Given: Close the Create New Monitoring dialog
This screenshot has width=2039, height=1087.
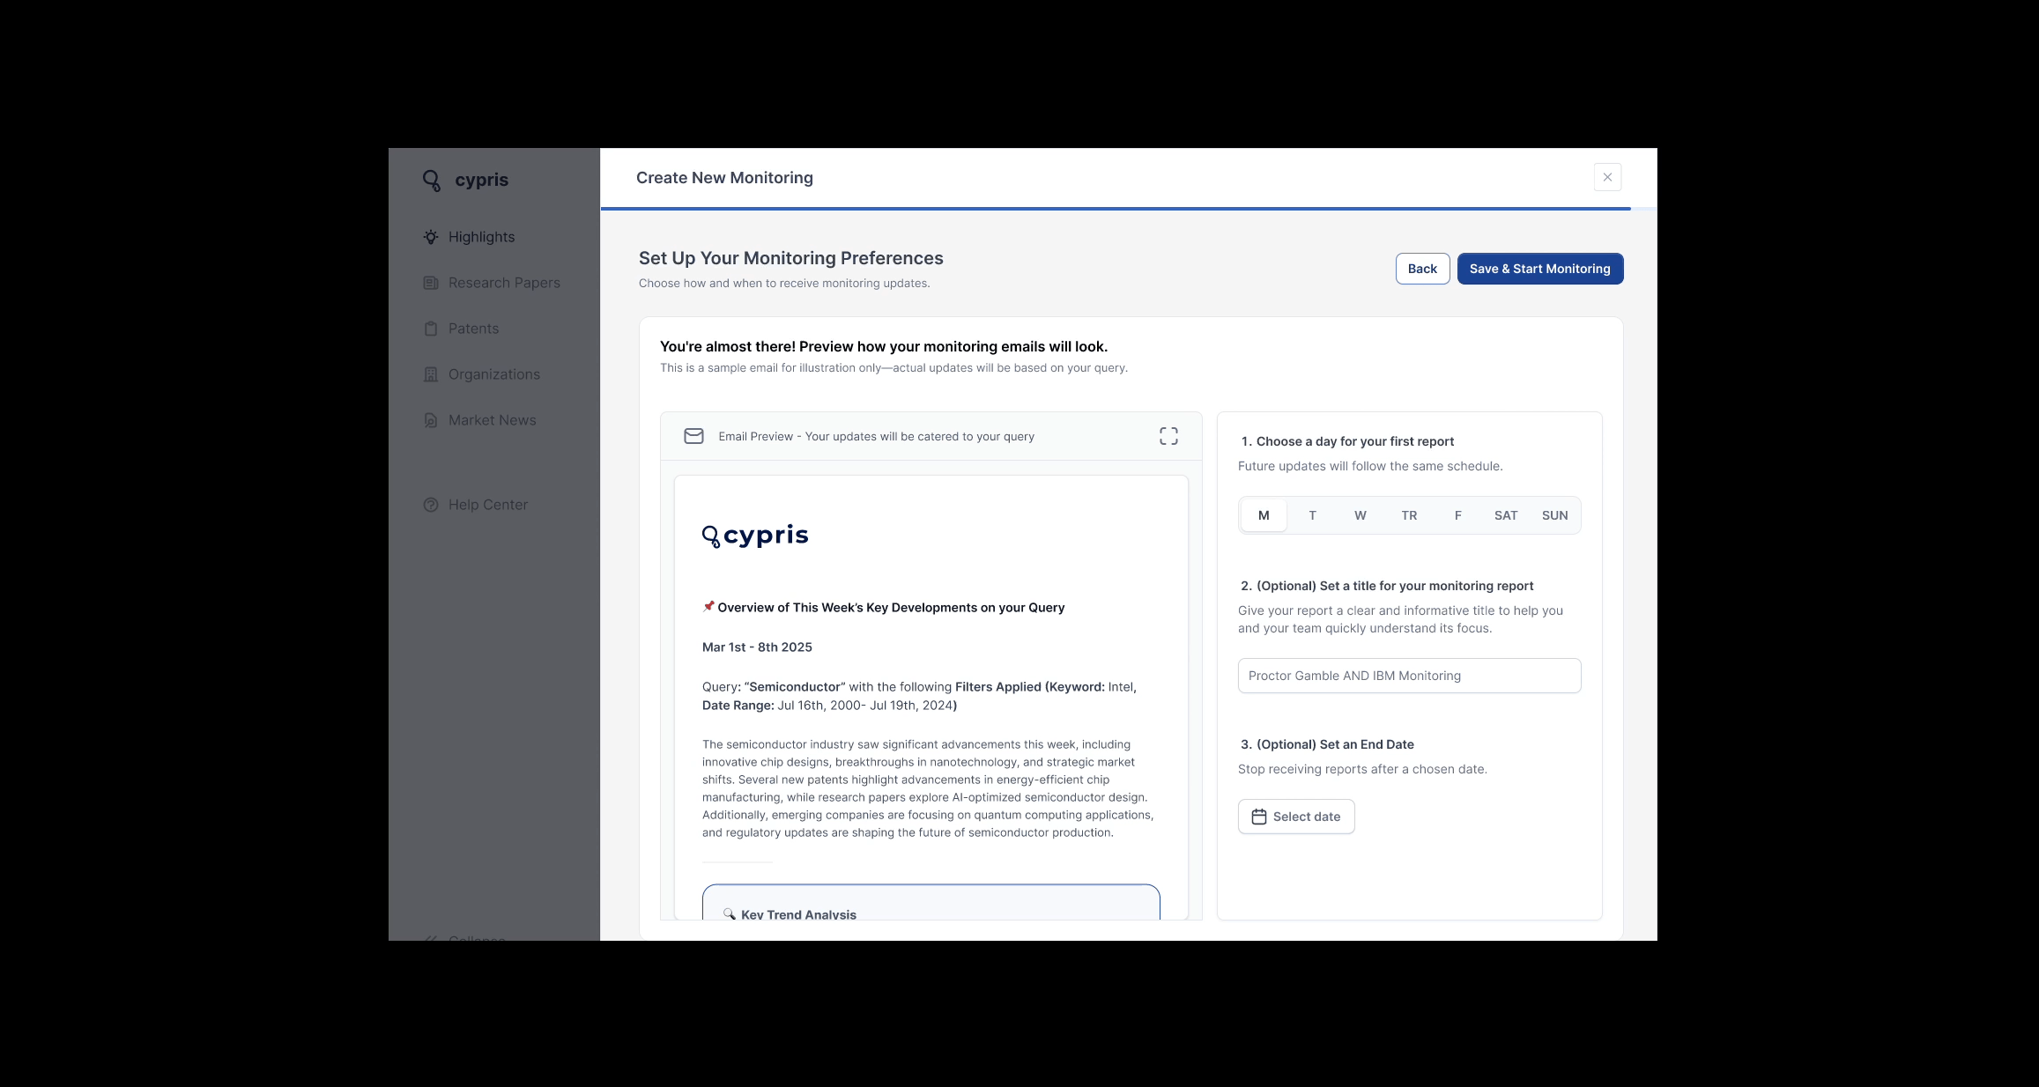Looking at the screenshot, I should pyautogui.click(x=1607, y=177).
